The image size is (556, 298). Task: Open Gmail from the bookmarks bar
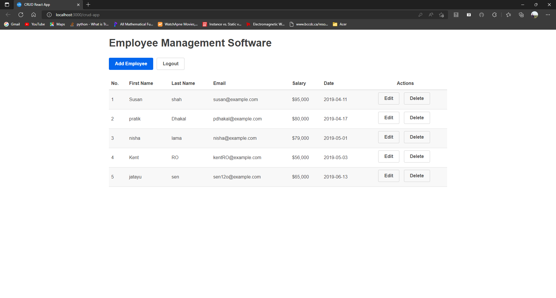(12, 24)
